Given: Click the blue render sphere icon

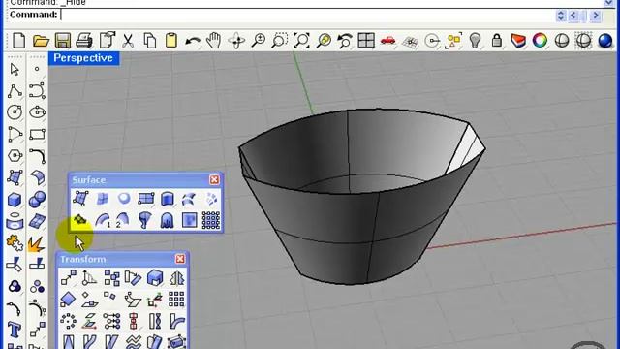Looking at the screenshot, I should pos(604,41).
